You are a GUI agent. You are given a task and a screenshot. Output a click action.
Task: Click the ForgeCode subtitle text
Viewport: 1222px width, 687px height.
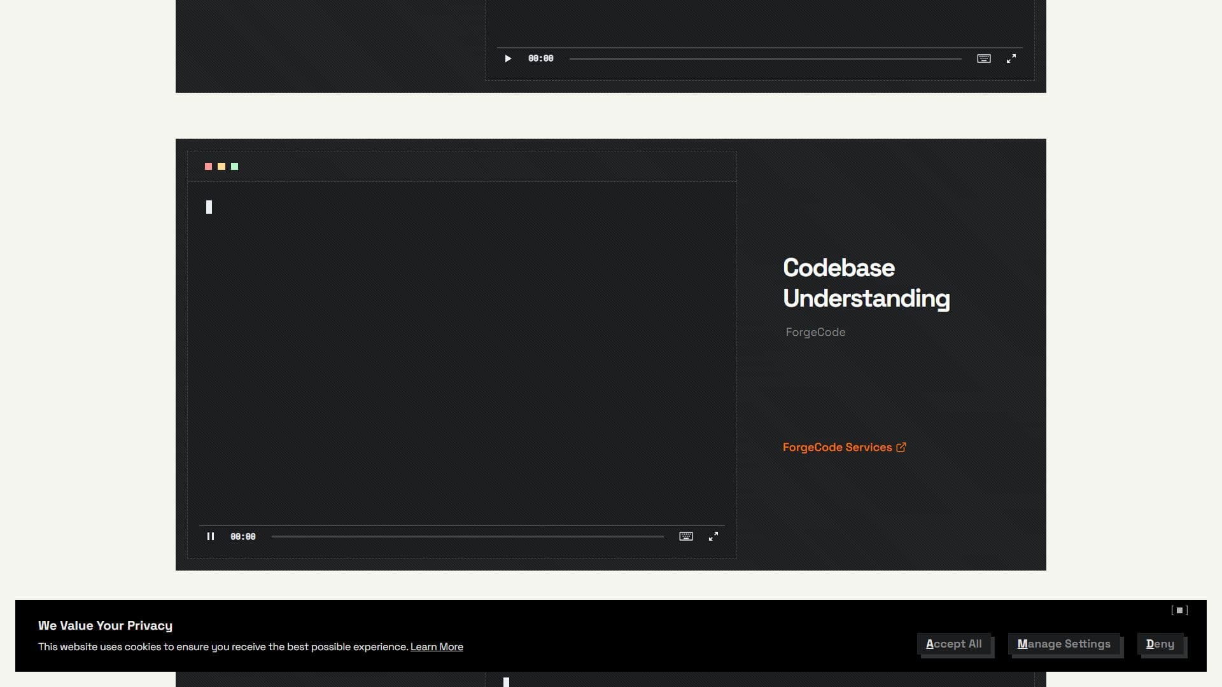[x=815, y=332]
